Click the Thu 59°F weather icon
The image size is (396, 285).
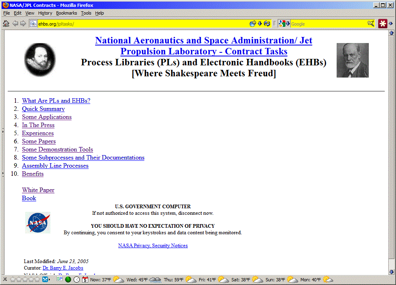coord(191,279)
